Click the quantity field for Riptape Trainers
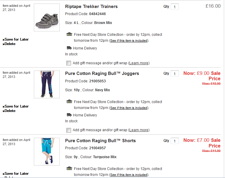The image size is (225, 178). pos(175,7)
